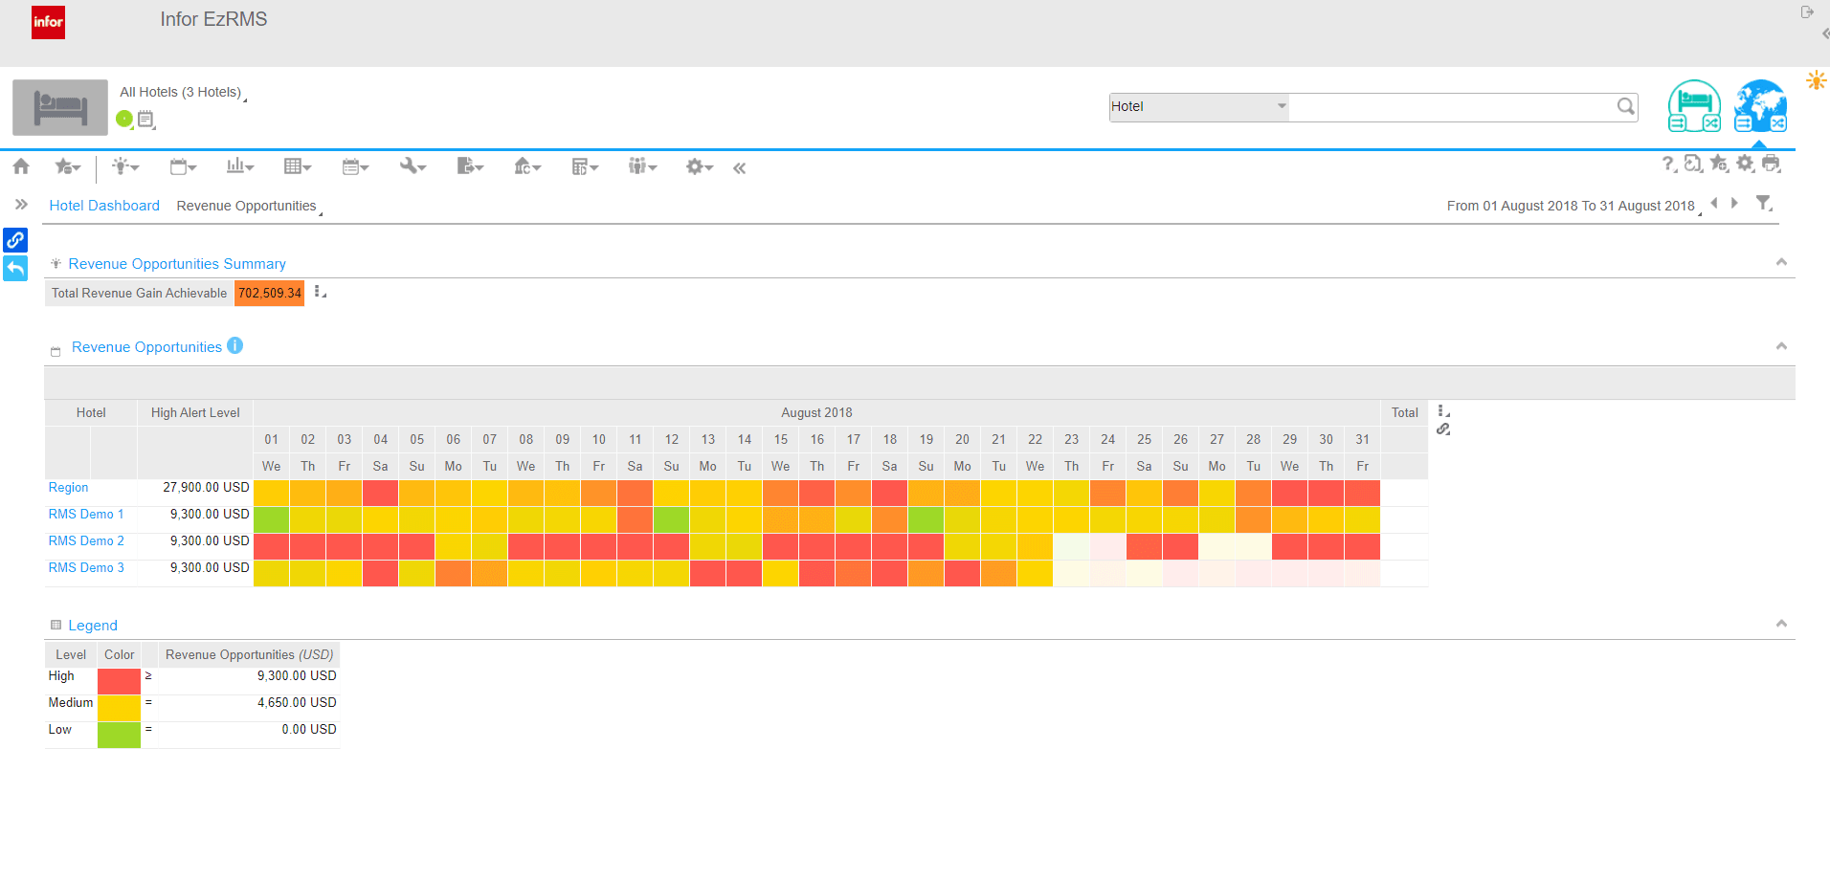Open the hotel search magnifier icon
The width and height of the screenshot is (1830, 881).
[1625, 106]
